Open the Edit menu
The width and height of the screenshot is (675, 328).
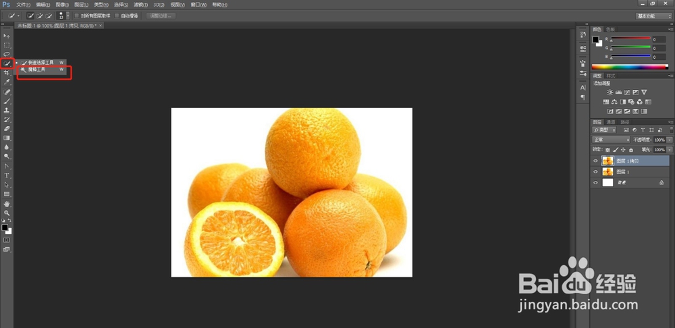click(43, 5)
